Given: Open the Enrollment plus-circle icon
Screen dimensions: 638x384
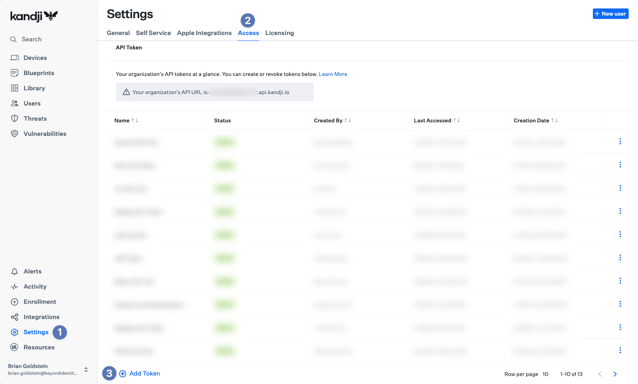Looking at the screenshot, I should [x=15, y=302].
